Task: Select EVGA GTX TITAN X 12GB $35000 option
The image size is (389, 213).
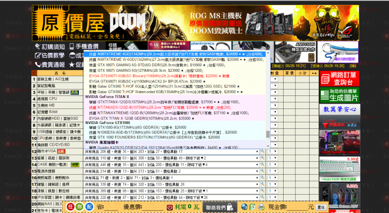Action: point(175,119)
